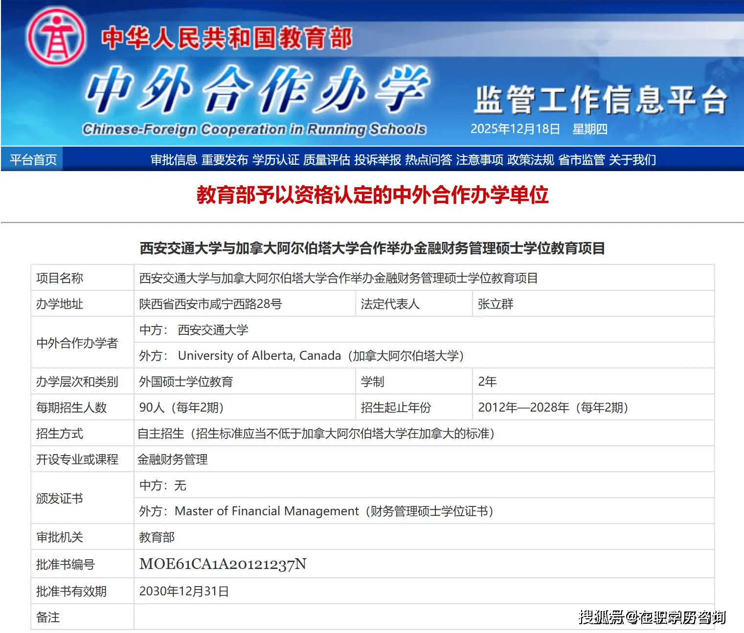Click the date 2025年12月18日 in banner
Screen dimensions: 744x633
pos(515,129)
